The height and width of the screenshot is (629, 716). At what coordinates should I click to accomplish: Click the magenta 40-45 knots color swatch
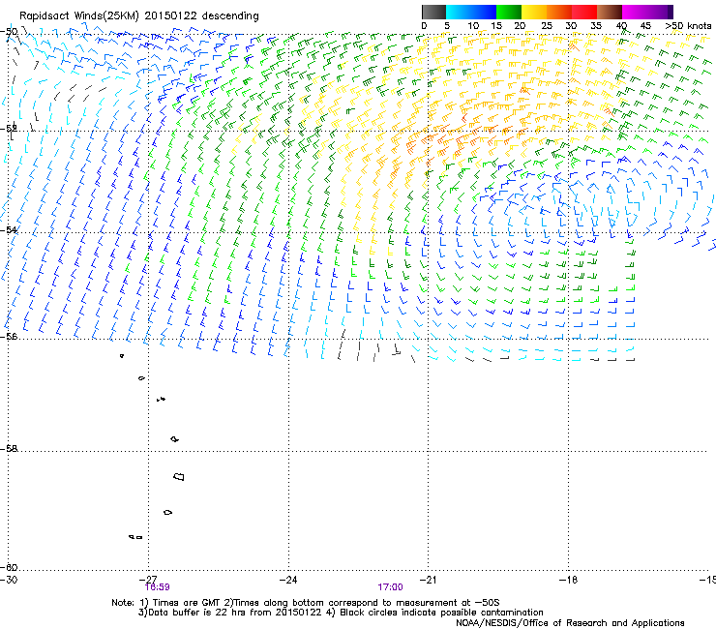click(635, 12)
